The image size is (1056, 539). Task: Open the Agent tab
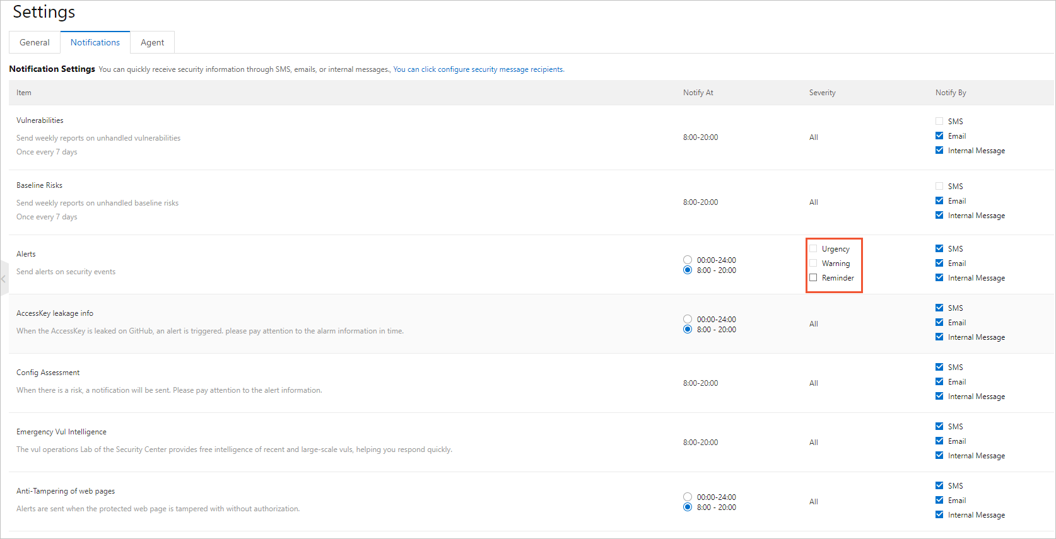152,42
